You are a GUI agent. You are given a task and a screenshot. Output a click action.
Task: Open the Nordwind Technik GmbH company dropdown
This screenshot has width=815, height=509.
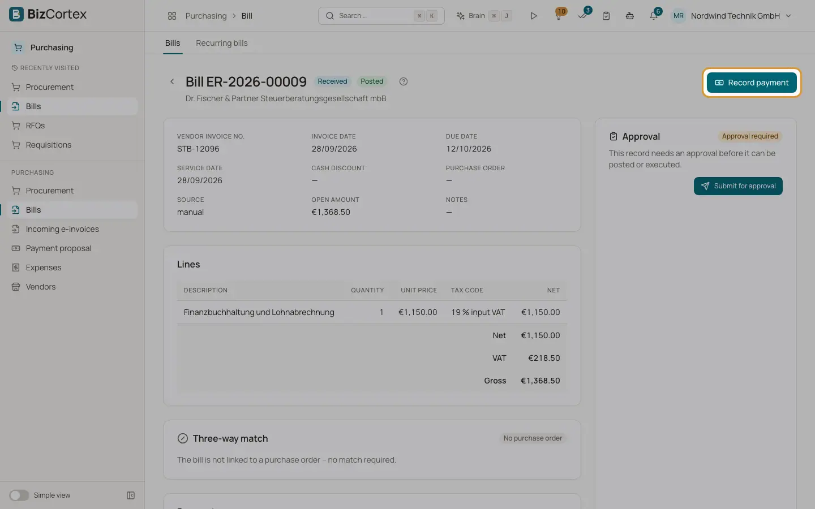(x=741, y=16)
